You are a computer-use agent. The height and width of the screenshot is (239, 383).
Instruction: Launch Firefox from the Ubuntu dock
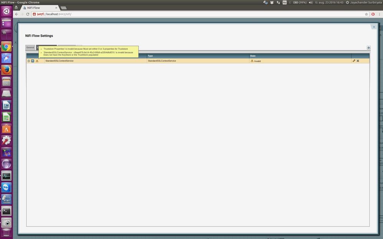click(7, 70)
